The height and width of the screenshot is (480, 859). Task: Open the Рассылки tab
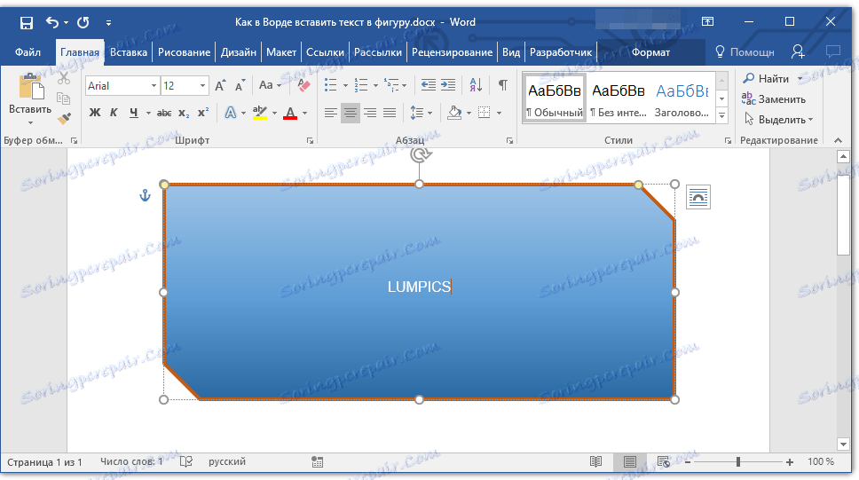[377, 52]
